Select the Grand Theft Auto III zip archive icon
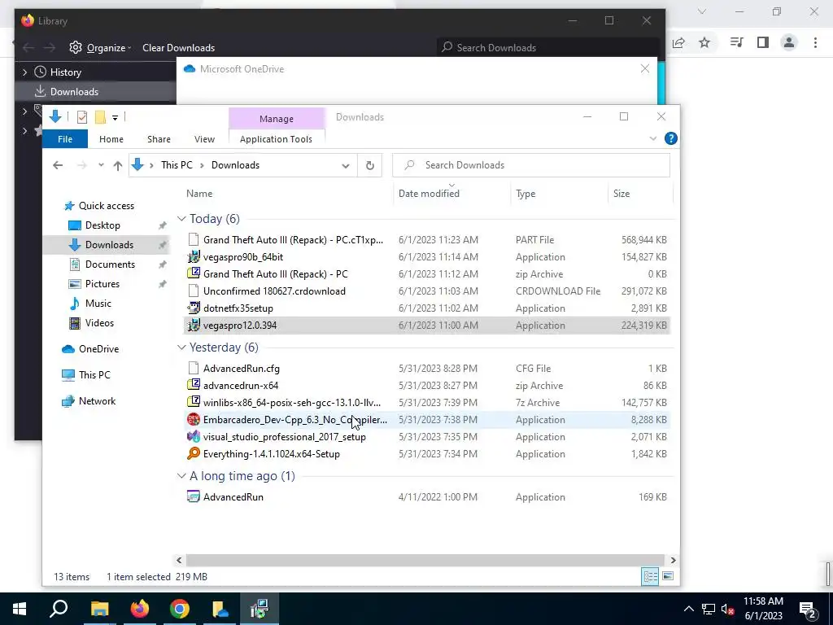833x625 pixels. click(194, 274)
